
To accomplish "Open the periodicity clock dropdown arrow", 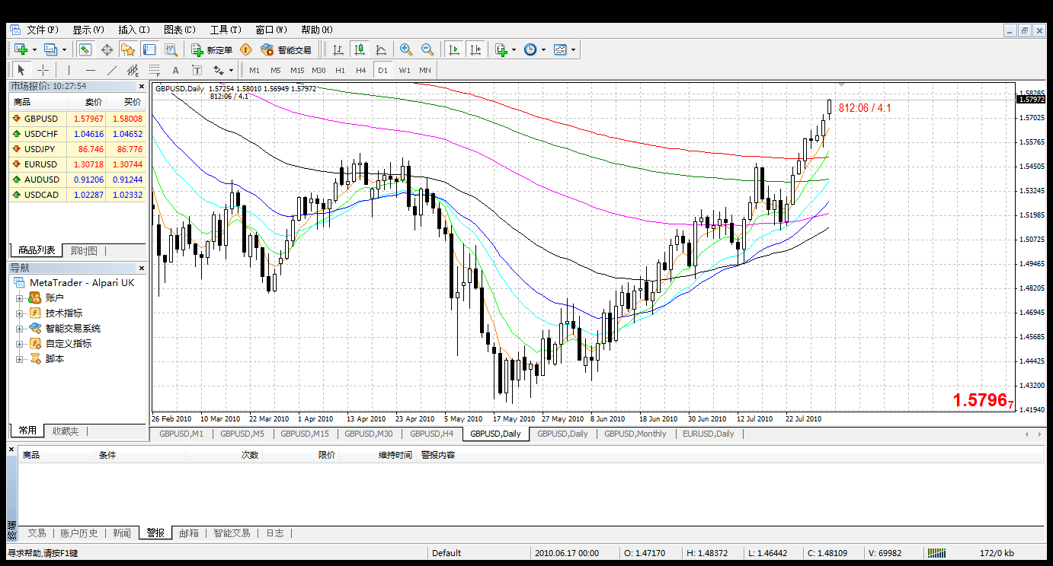I will pos(543,50).
